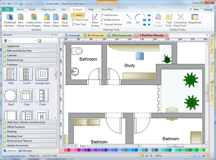Expand Wall, Door, Window and Structure

click(x=30, y=122)
